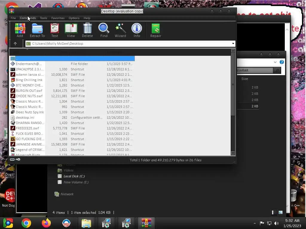
Task: Select Videos in Explorer navigation pane
Action: (68, 170)
